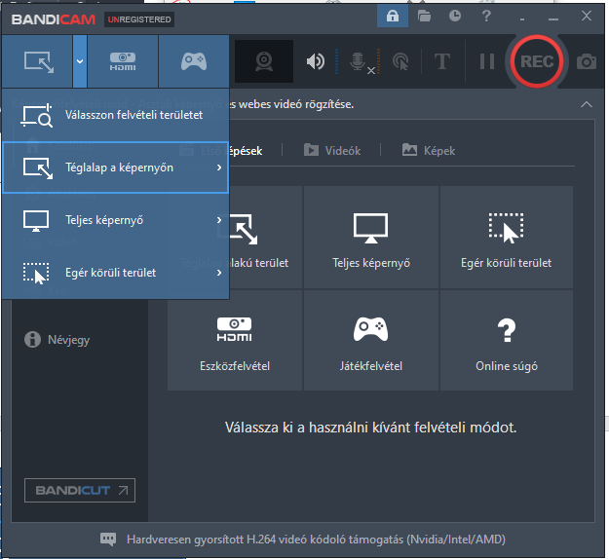Toggle the microphone recording icon
This screenshot has width=609, height=559.
point(358,61)
